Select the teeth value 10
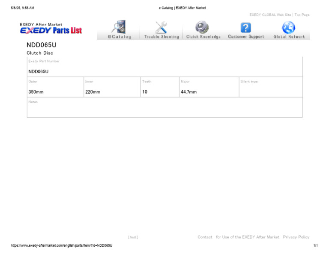Image resolution: width=329 pixels, height=254 pixels. pos(145,92)
